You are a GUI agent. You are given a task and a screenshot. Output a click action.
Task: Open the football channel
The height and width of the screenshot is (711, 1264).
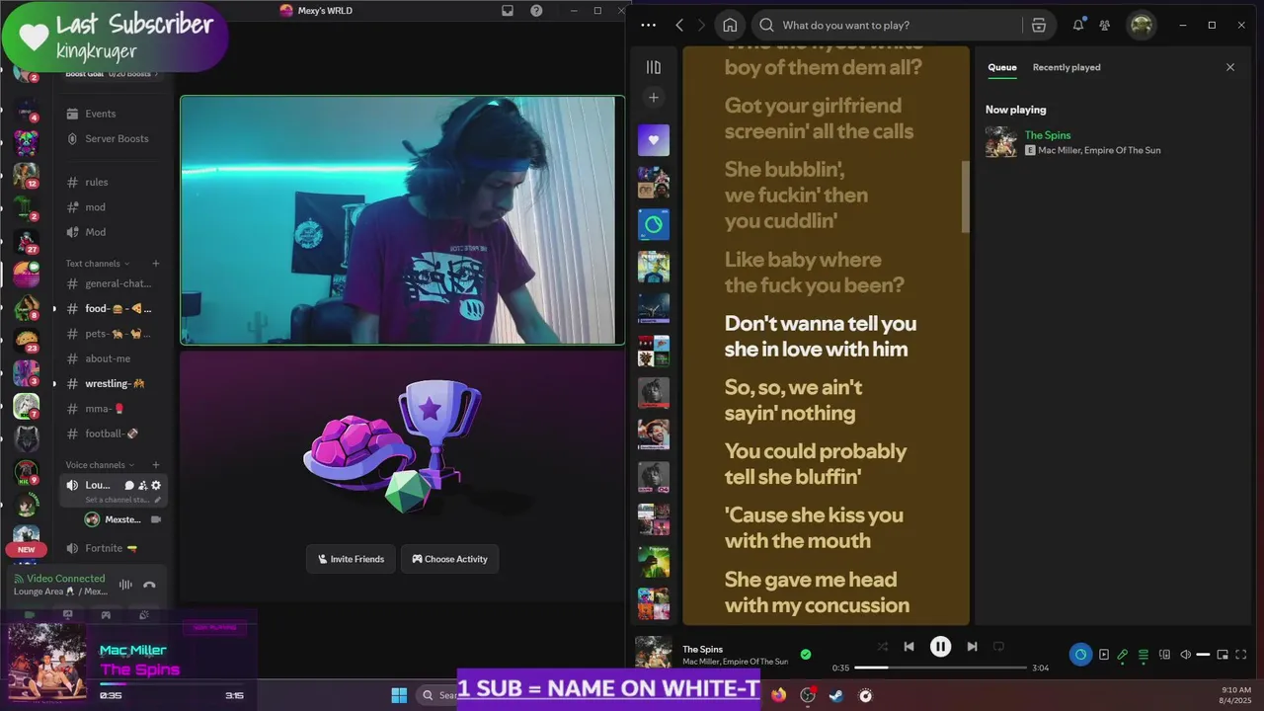tap(112, 434)
